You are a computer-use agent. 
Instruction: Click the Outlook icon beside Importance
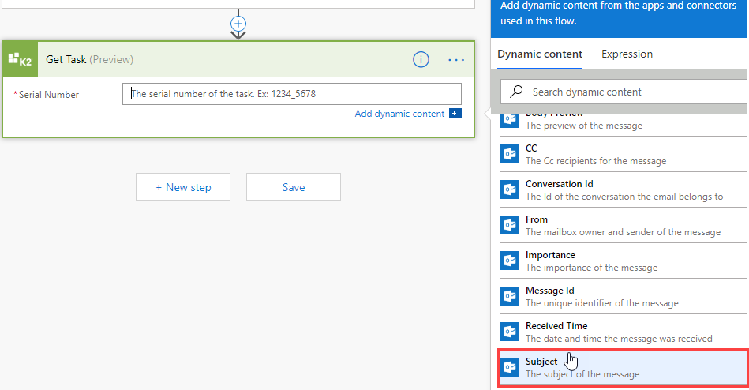point(510,261)
